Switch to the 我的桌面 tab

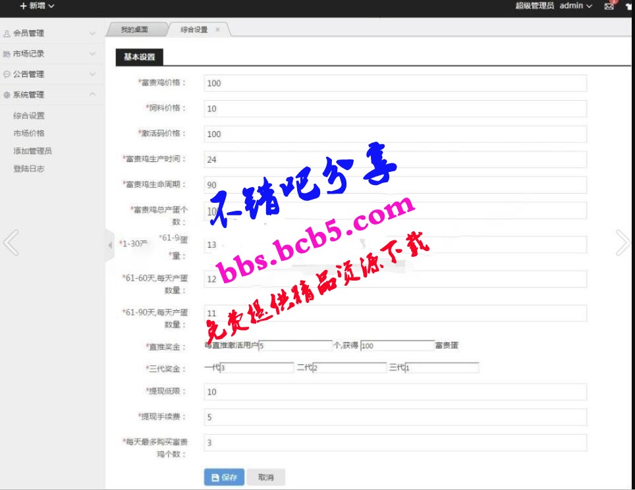(x=134, y=30)
